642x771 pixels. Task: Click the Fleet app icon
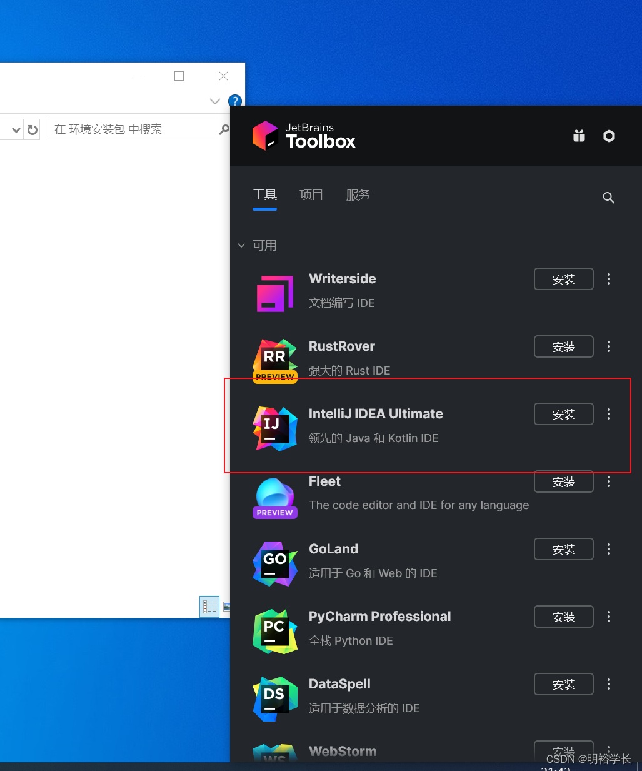tap(275, 498)
